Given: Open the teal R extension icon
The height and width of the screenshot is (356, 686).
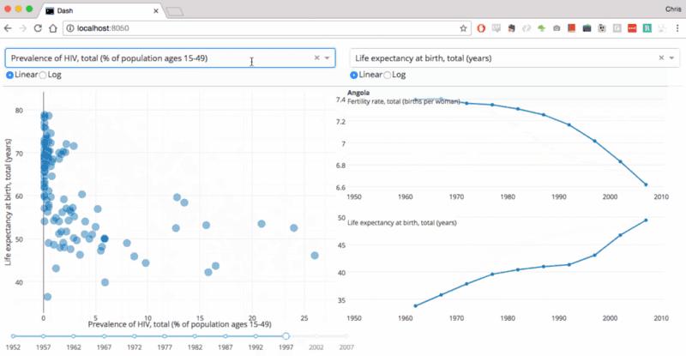Looking at the screenshot, I should [x=647, y=28].
